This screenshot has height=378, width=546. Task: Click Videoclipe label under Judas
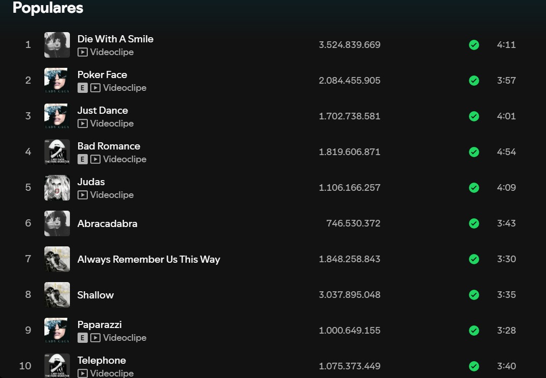click(112, 195)
